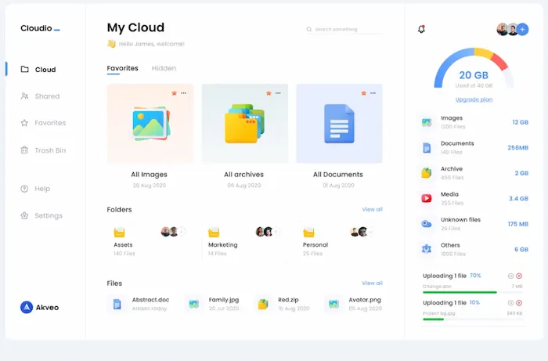Unstar the All Documents card
Image resolution: width=548 pixels, height=361 pixels.
coord(364,93)
